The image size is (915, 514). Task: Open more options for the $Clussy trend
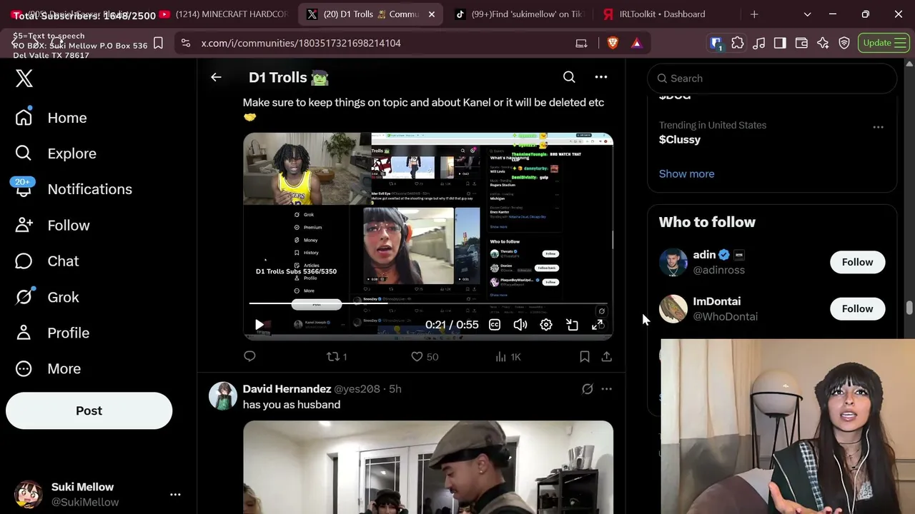[878, 127]
